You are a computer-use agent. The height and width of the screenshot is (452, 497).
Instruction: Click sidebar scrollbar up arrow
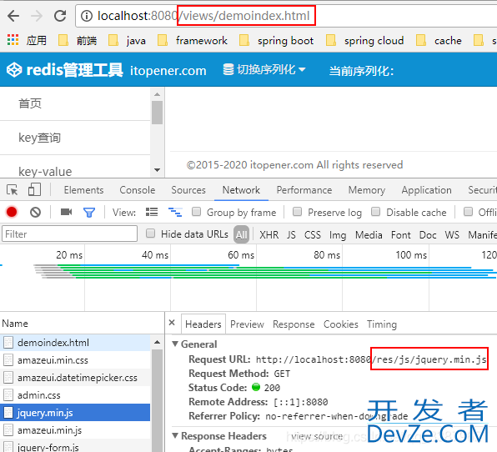[x=158, y=94]
